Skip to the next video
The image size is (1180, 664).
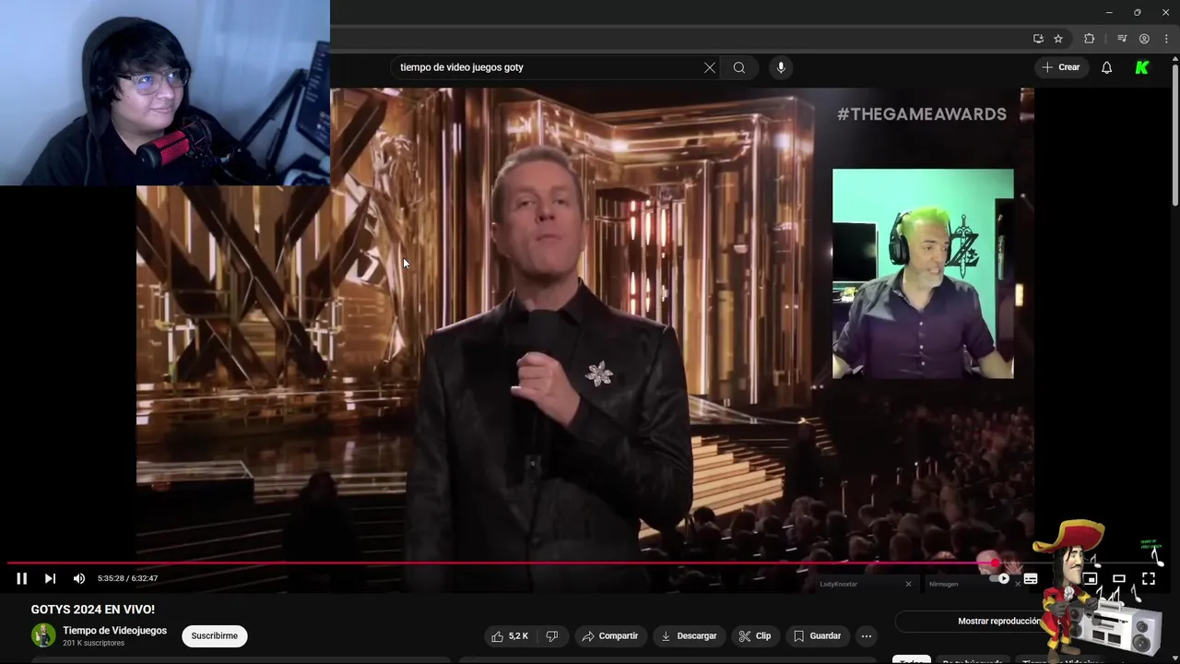[50, 578]
